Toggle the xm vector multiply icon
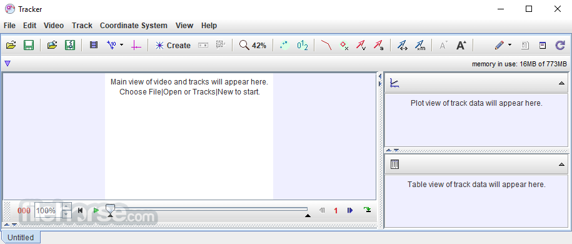The image size is (572, 244). pos(420,45)
